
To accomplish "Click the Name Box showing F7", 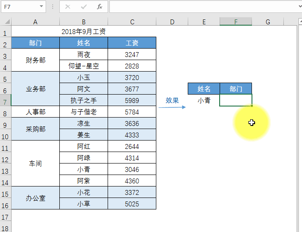I will click(x=20, y=7).
